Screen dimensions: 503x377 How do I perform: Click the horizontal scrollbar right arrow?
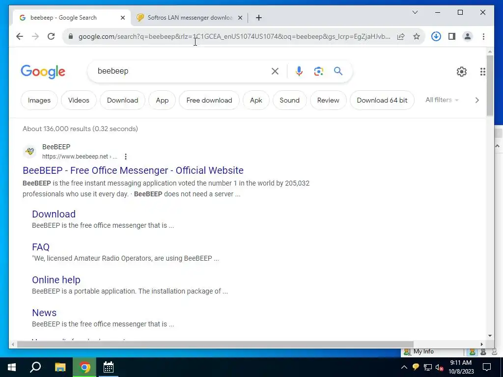tap(482, 344)
